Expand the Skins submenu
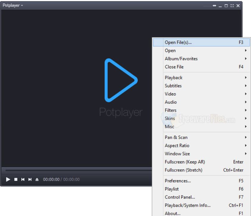The height and width of the screenshot is (216, 251). [x=201, y=119]
